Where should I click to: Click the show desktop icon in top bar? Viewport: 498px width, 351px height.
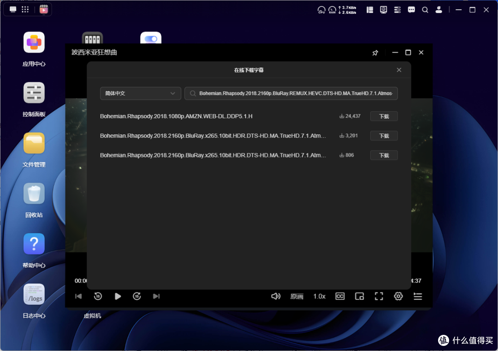click(x=13, y=9)
